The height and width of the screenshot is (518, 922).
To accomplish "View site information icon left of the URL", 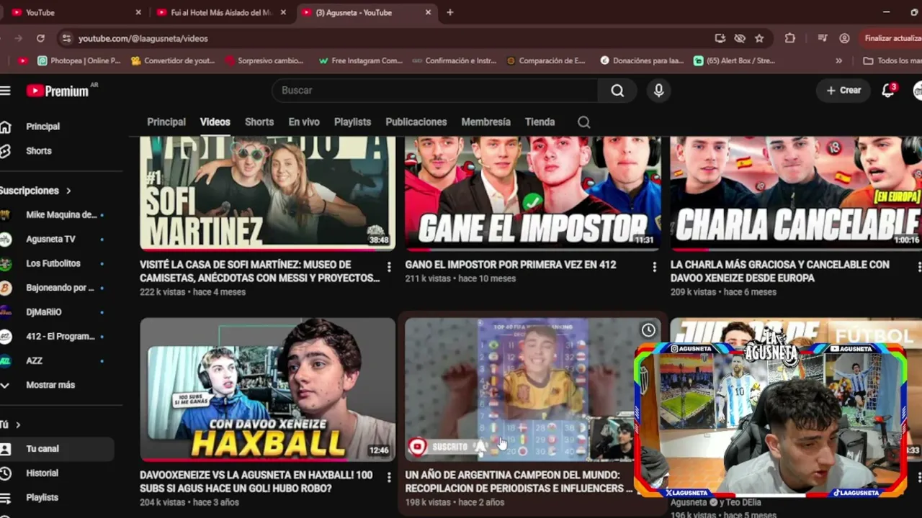I will click(x=66, y=38).
